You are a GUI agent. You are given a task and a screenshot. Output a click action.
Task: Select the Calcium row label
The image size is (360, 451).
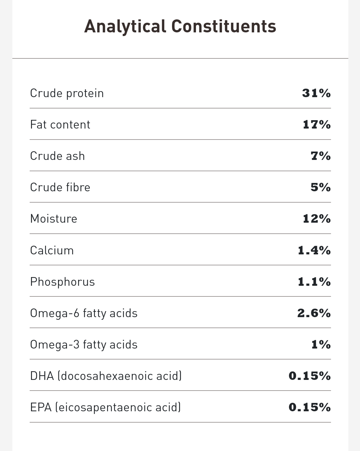pos(52,250)
